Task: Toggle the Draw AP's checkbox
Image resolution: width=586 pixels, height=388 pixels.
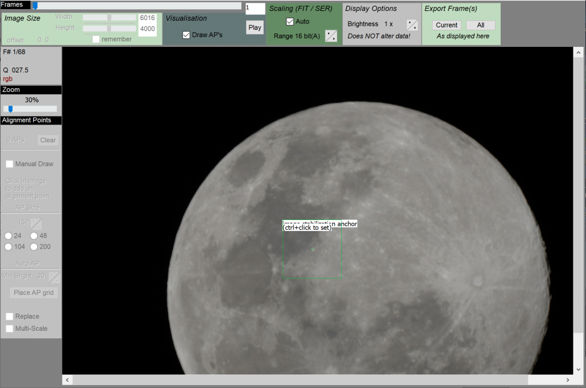Action: click(186, 35)
